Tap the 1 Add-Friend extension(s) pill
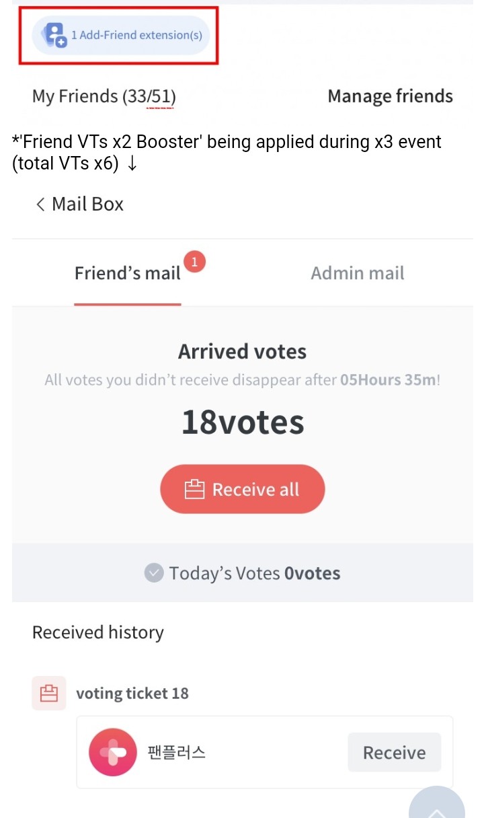484x818 pixels. 122,35
